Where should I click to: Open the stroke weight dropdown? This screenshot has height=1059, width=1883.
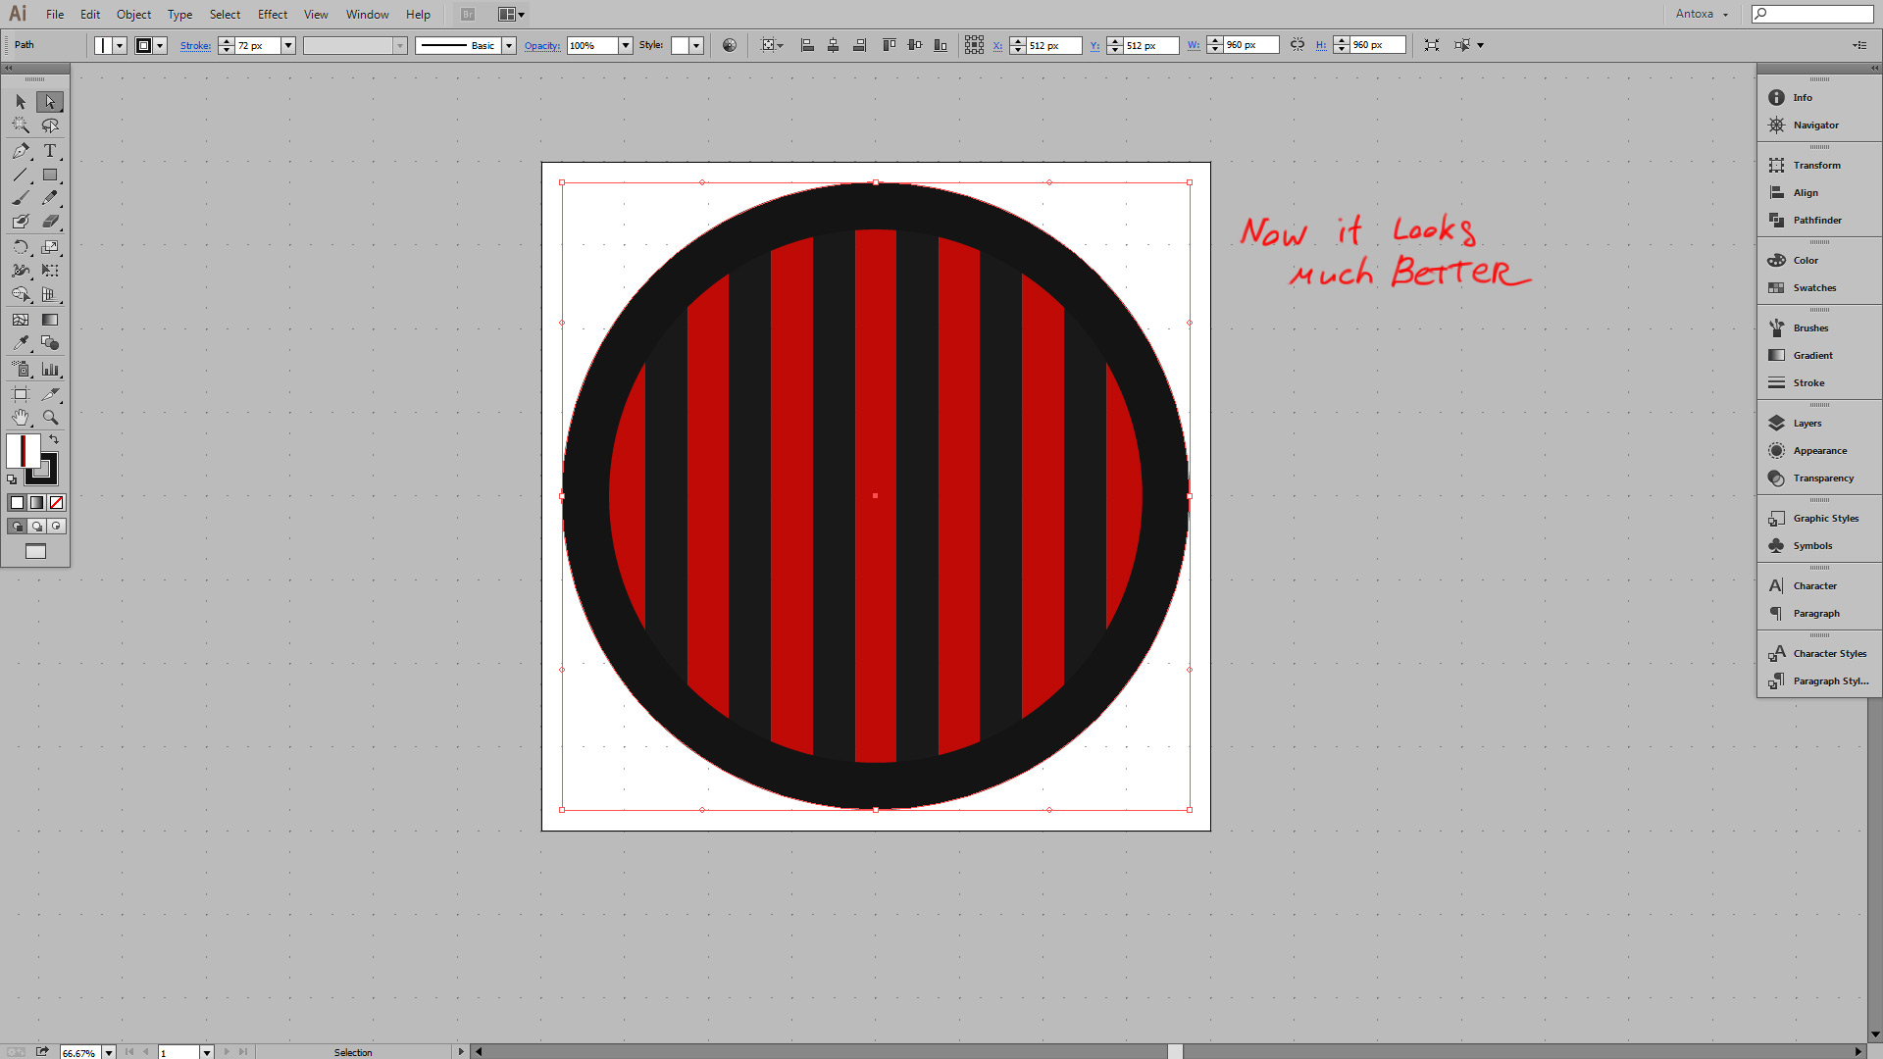pos(288,46)
